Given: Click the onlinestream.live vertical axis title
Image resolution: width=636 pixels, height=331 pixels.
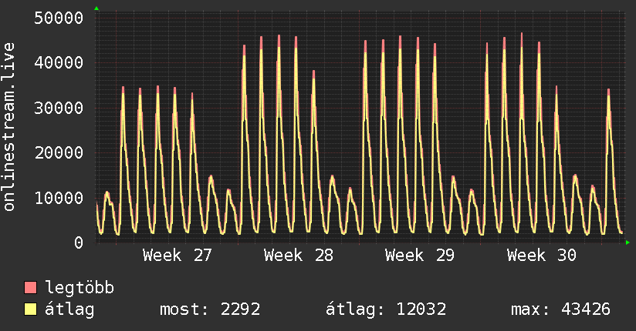Looking at the screenshot, I should 8,127.
